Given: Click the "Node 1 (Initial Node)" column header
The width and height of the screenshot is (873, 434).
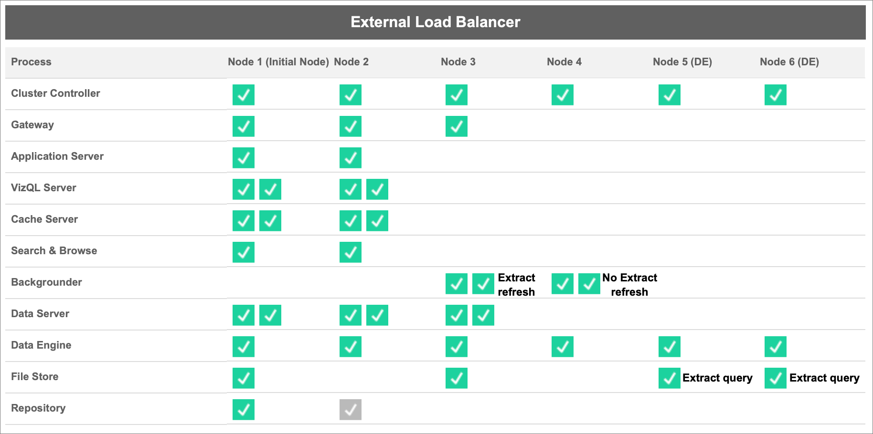Looking at the screenshot, I should [278, 62].
